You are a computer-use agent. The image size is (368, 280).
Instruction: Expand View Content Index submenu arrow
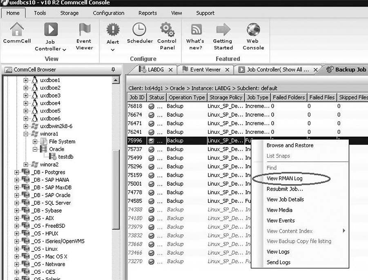pyautogui.click(x=344, y=231)
